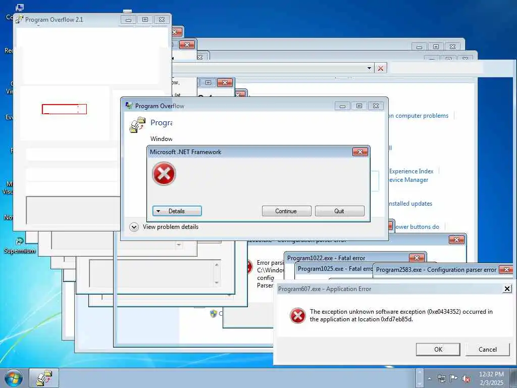Click the red X stop button in address bar
This screenshot has width=517, height=388.
(x=381, y=68)
